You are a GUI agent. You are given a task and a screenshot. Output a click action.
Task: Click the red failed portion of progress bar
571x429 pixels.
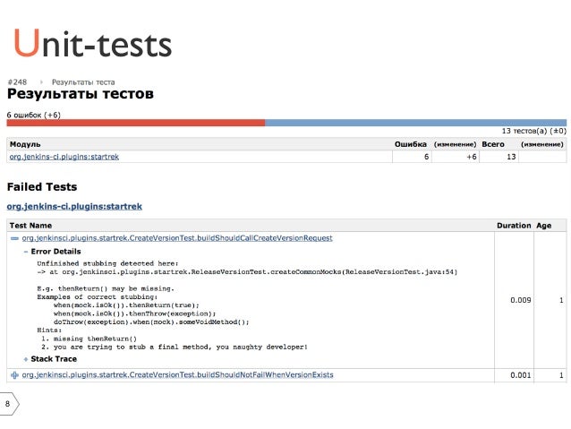(134, 124)
